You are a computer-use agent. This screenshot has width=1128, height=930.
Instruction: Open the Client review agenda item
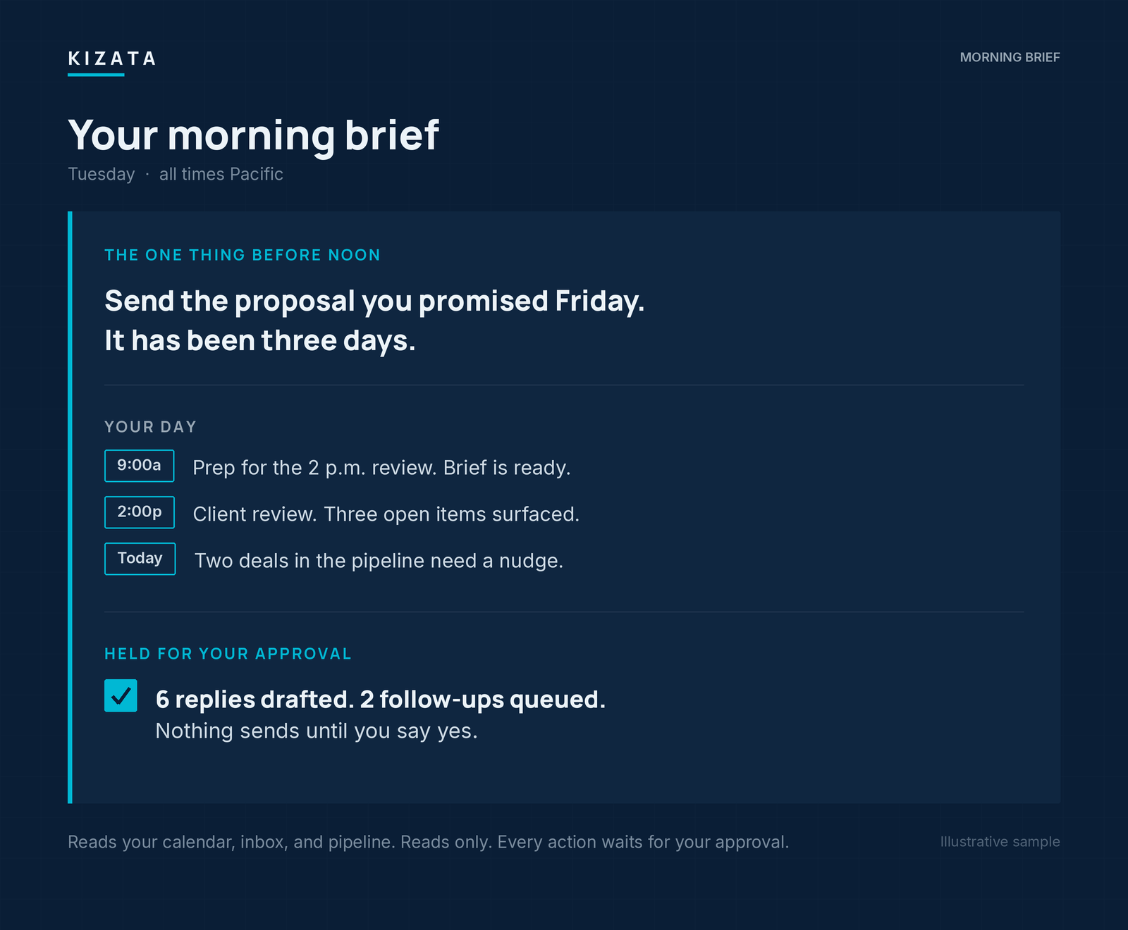(x=386, y=514)
